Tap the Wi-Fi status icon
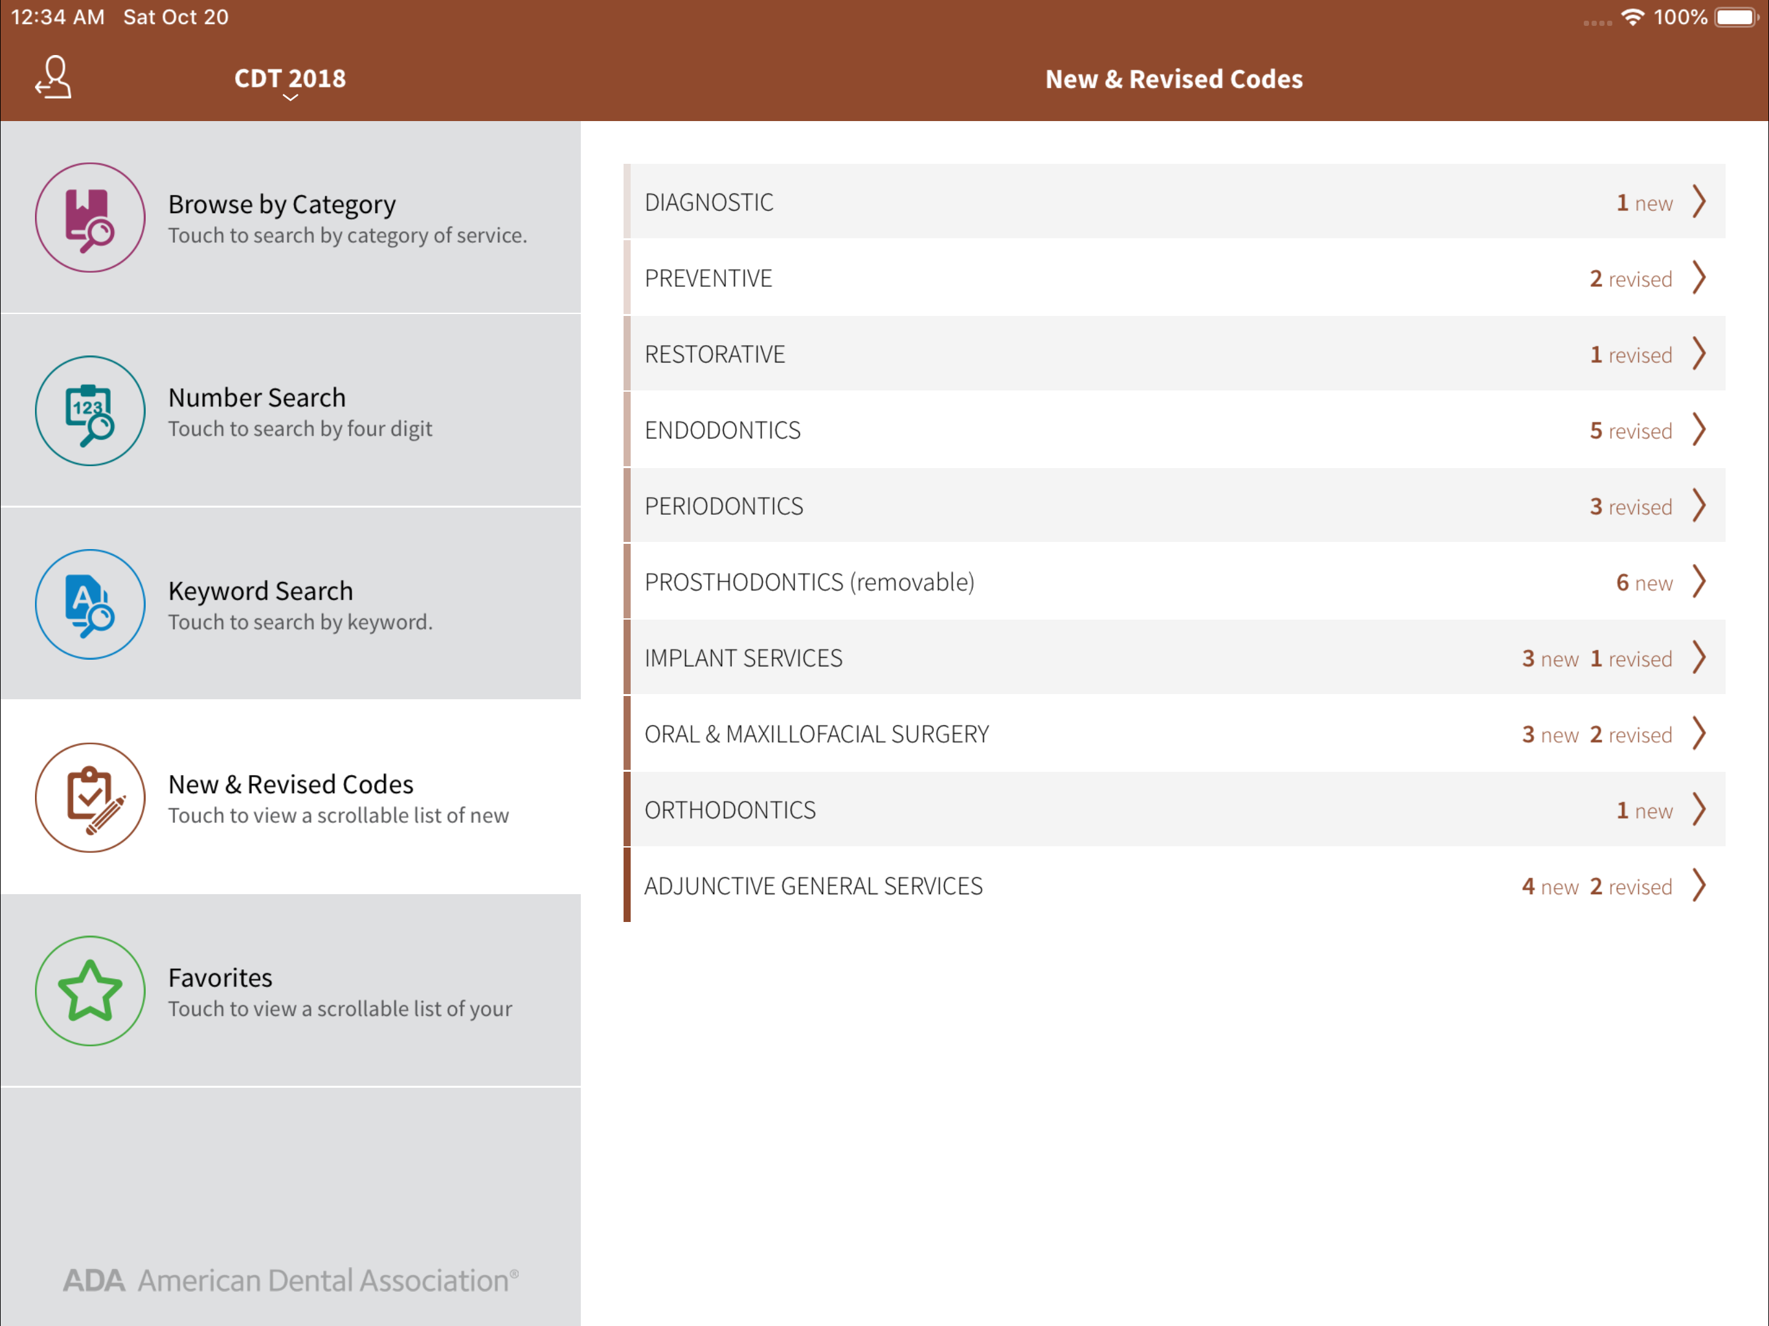This screenshot has height=1326, width=1769. (1632, 17)
